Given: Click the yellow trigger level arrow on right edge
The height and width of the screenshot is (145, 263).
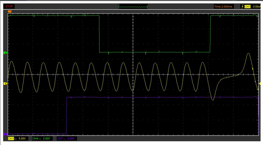Looking at the screenshot, I should coord(260,84).
